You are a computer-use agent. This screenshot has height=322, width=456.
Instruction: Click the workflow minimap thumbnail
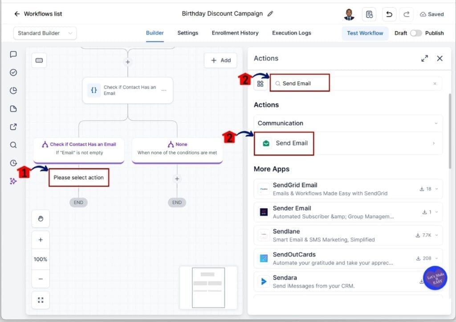208,287
